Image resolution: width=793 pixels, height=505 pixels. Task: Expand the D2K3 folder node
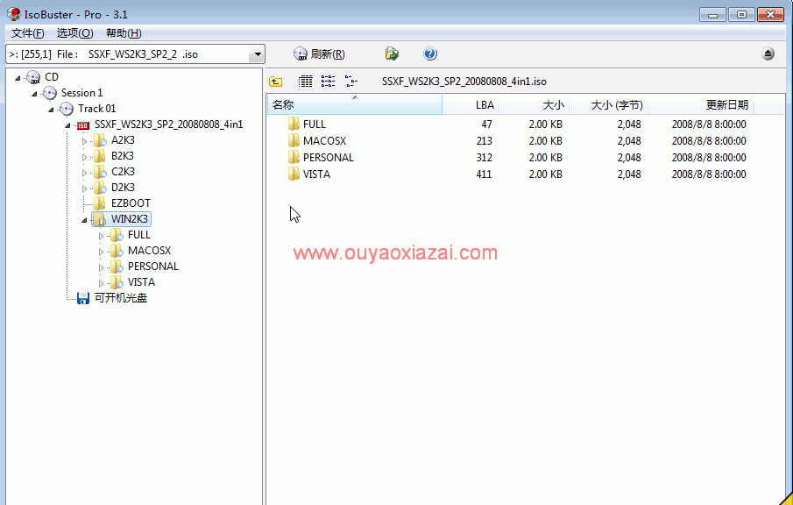coord(84,188)
